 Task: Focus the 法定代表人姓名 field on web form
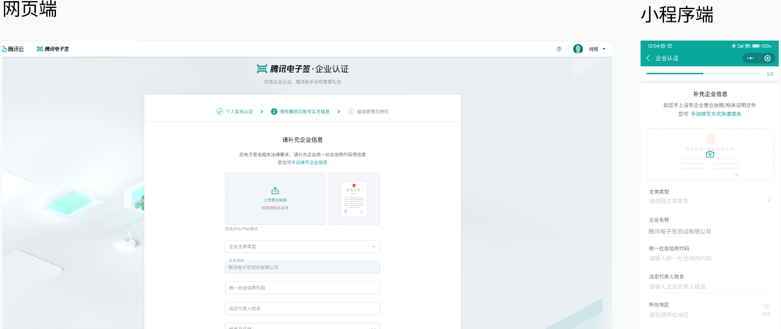pos(303,308)
